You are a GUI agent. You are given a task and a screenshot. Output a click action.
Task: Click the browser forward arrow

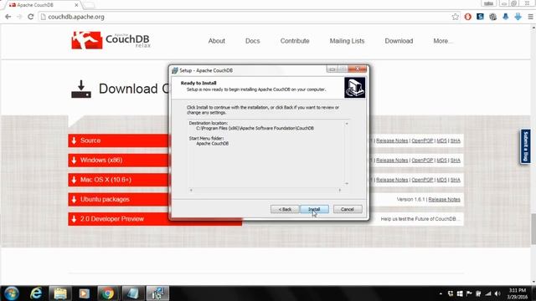tap(19, 17)
